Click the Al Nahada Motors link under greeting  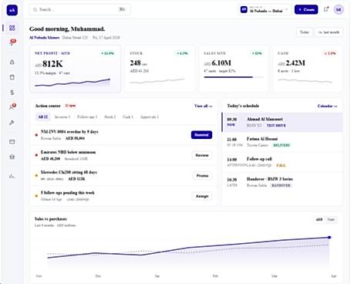pos(44,38)
